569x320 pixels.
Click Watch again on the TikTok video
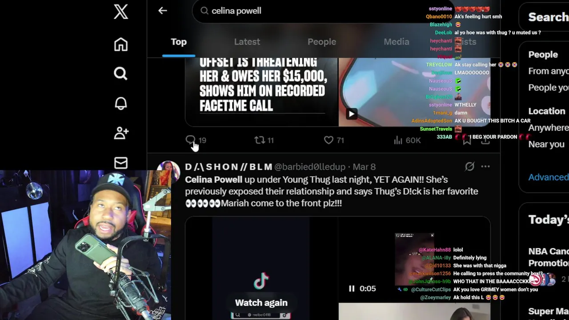click(261, 303)
